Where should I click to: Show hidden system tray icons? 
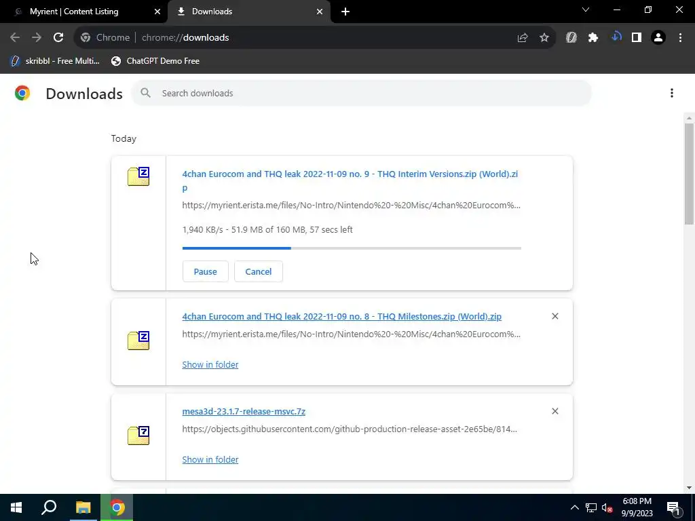pos(574,507)
